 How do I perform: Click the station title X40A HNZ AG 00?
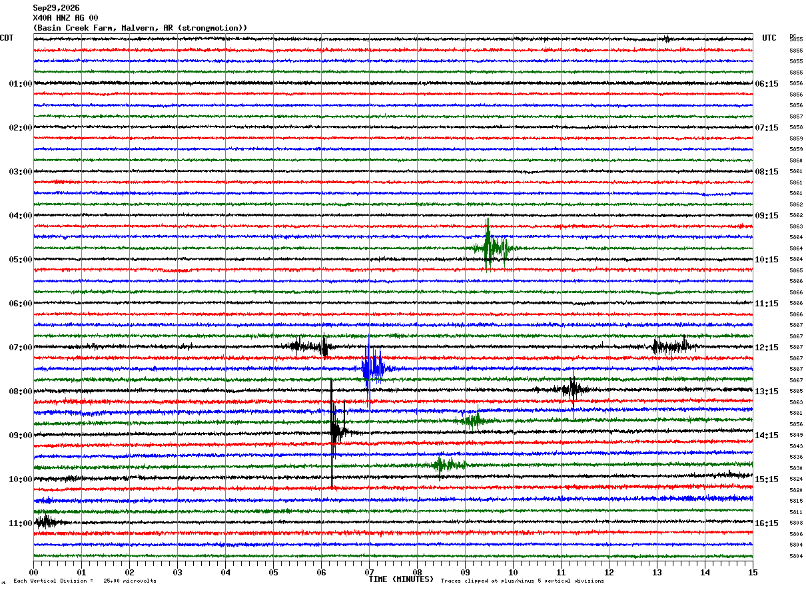[x=65, y=18]
